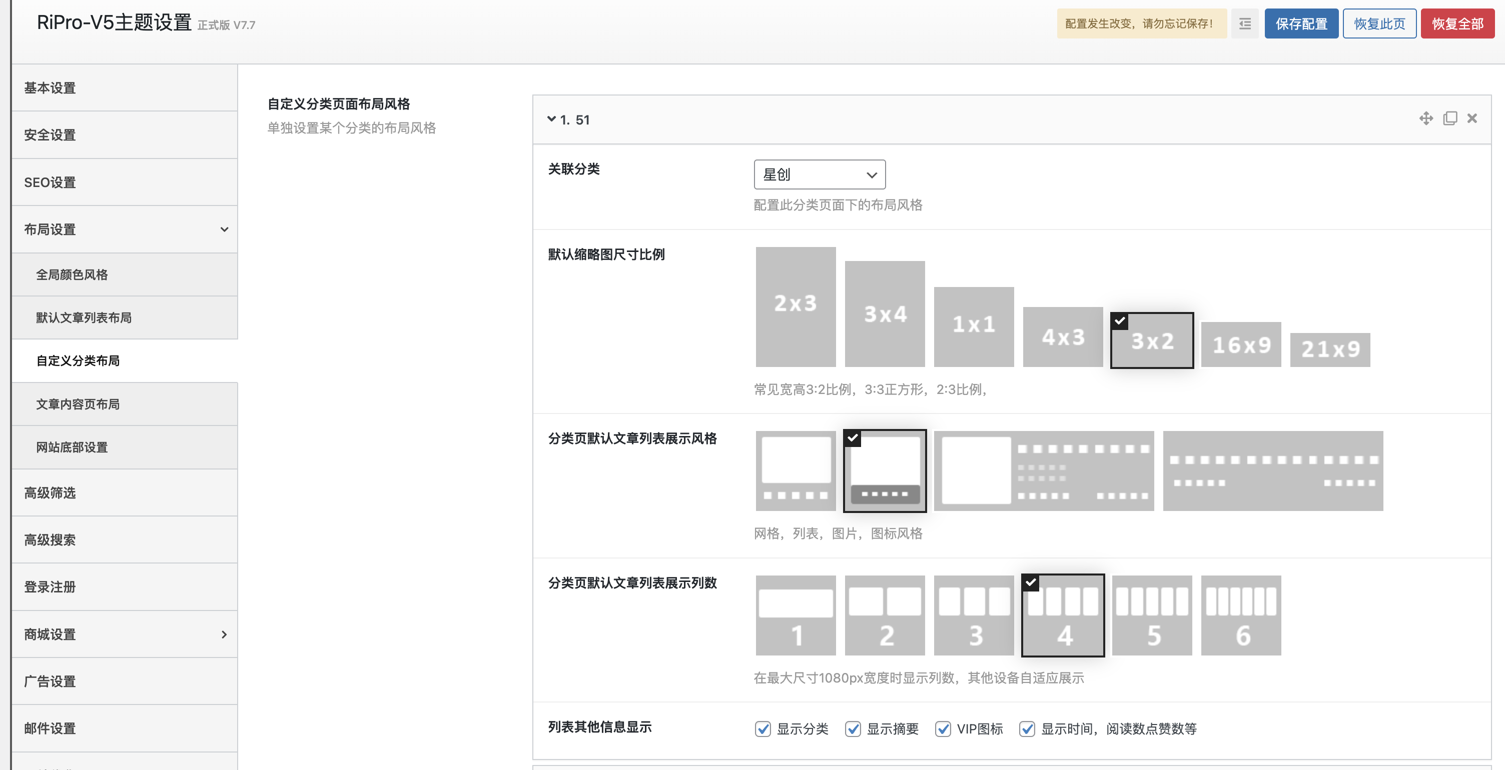This screenshot has width=1505, height=770.
Task: Toggle 显示时间，阅读数点赞数等 checkbox
Action: pos(1027,728)
